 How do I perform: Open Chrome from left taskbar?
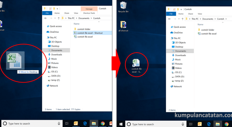coord(103,123)
